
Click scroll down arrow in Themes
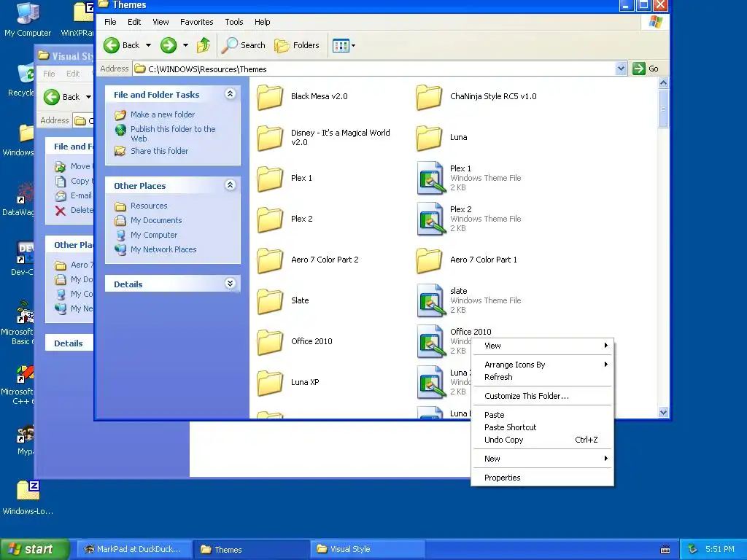click(x=663, y=413)
